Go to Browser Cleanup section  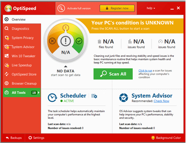pyautogui.click(x=24, y=84)
